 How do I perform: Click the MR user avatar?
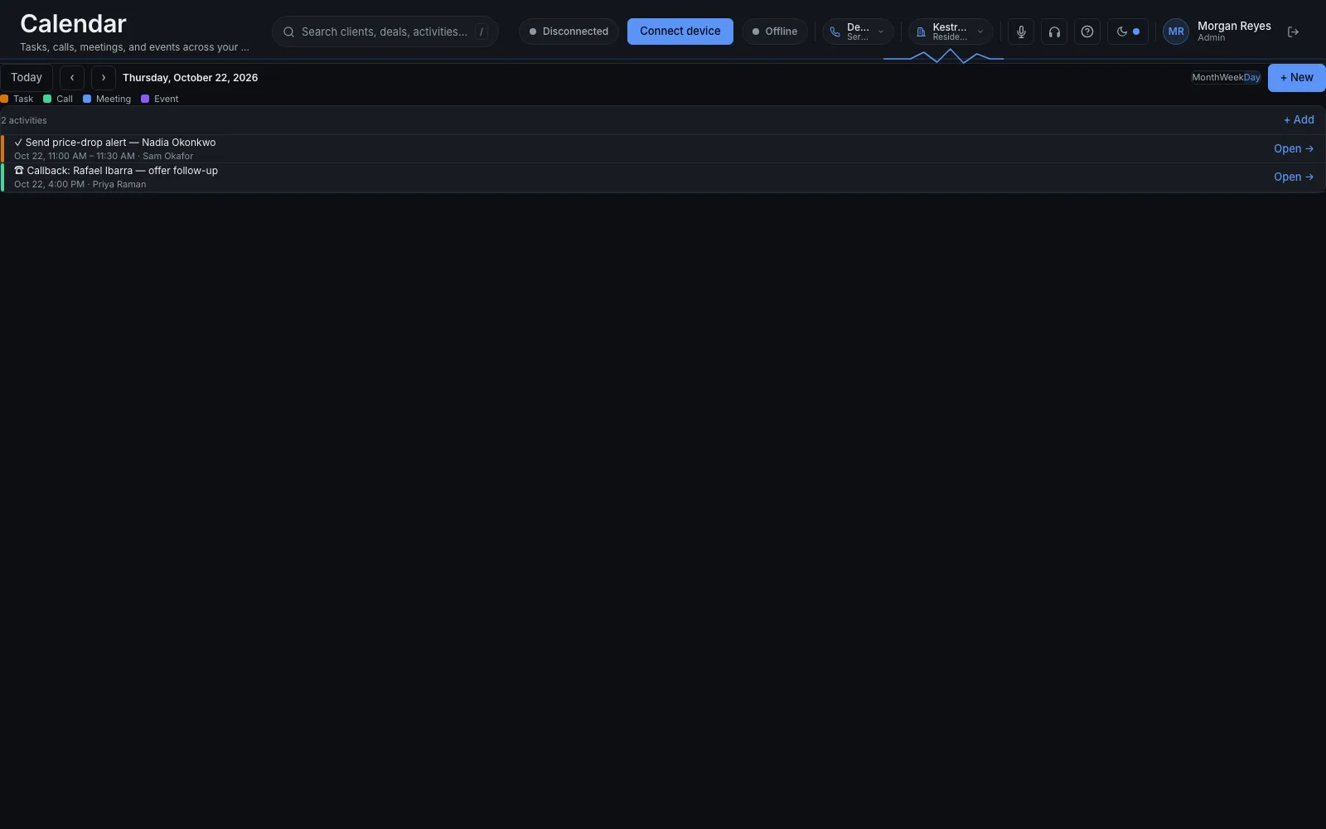click(1176, 32)
